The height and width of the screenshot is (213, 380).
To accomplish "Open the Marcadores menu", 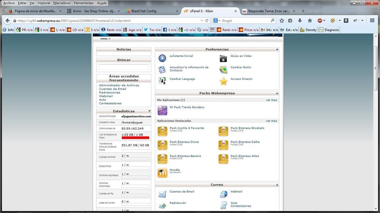I will click(x=62, y=3).
